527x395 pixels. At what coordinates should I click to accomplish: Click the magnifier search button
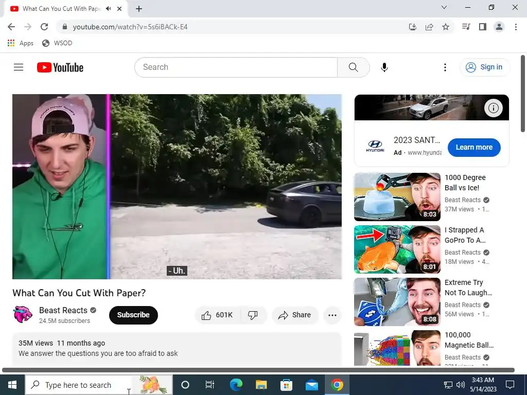[x=353, y=67]
